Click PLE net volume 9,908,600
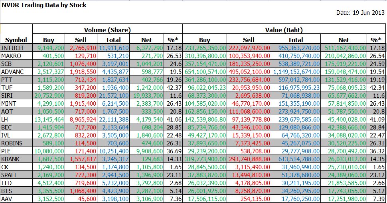The height and width of the screenshot is (203, 387). tap(146, 151)
